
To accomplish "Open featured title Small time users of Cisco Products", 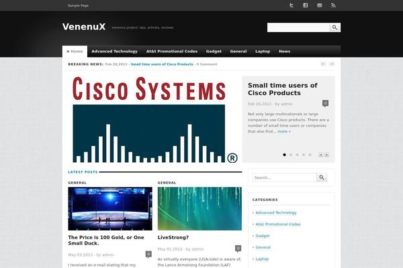I will point(283,89).
